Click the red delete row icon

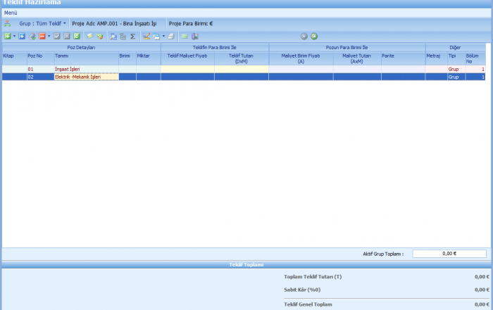[42, 36]
